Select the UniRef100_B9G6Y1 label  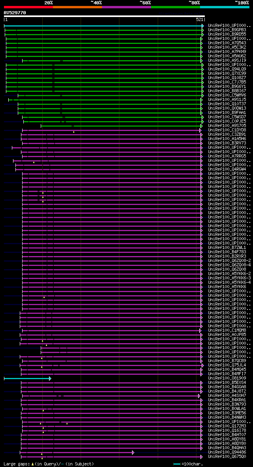[x=227, y=86]
